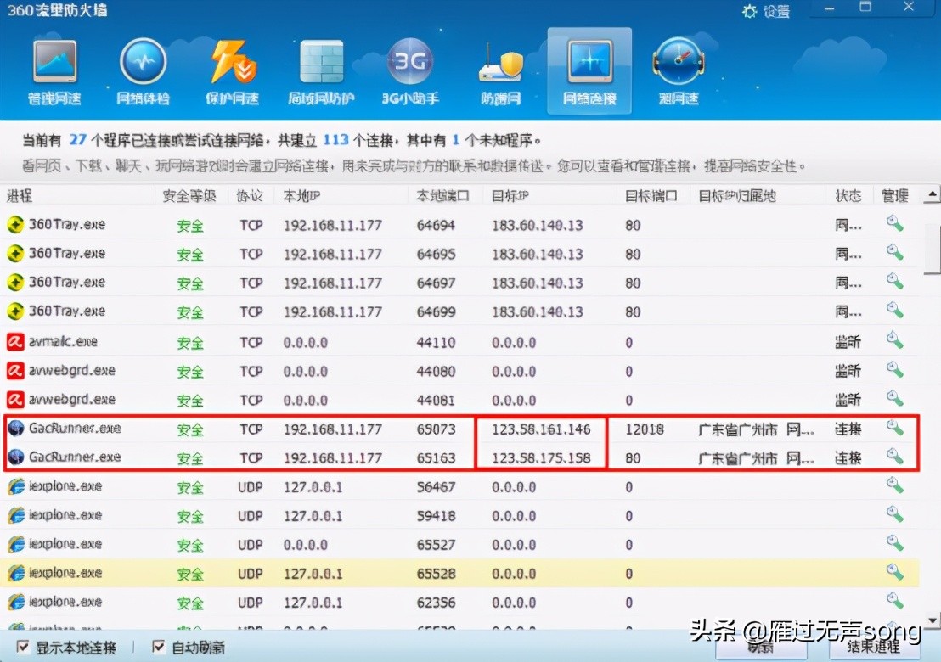Launch the 网络体检 network checkup tool
941x662 pixels.
tap(142, 70)
